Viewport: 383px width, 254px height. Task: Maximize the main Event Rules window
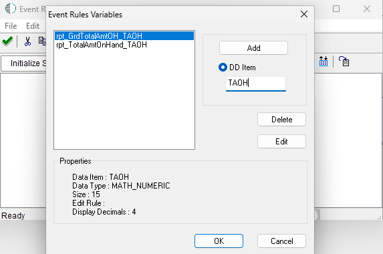[x=336, y=9]
